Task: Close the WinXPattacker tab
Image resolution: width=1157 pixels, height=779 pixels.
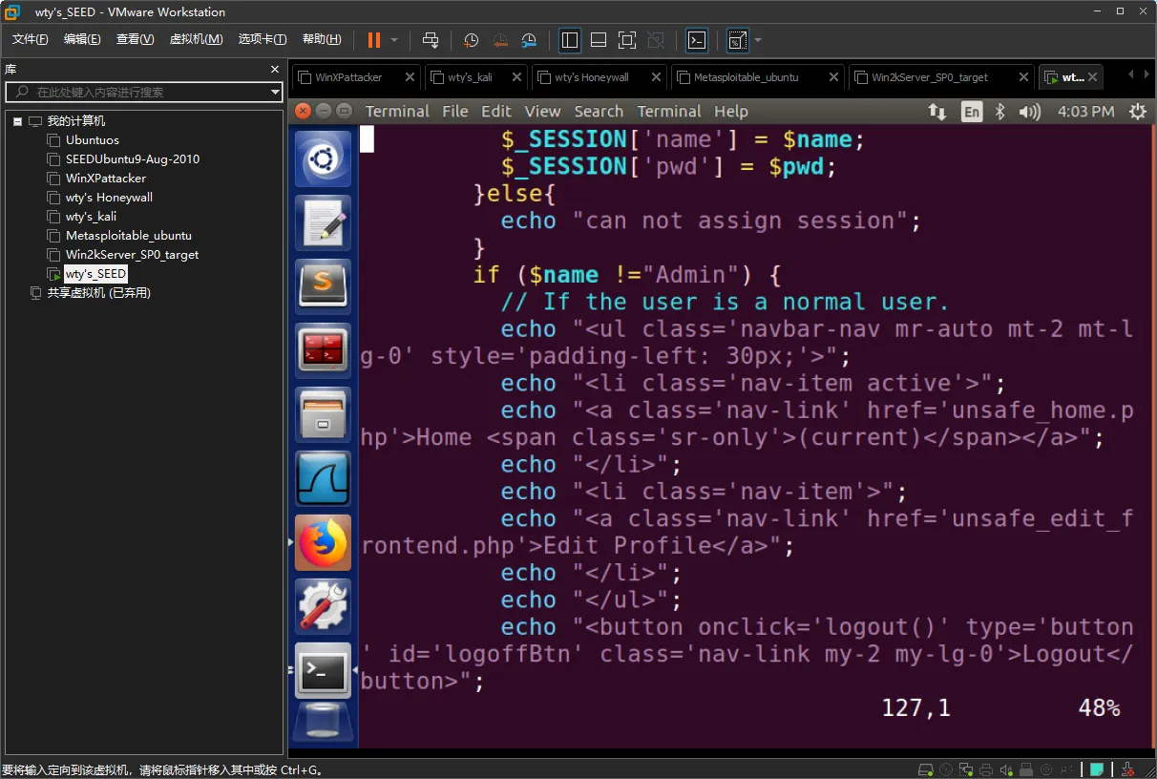Action: point(410,77)
